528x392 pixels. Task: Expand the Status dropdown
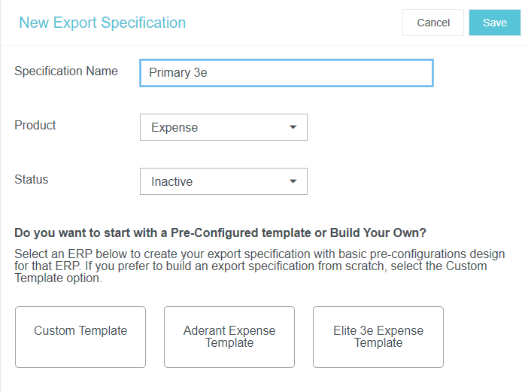pos(223,181)
